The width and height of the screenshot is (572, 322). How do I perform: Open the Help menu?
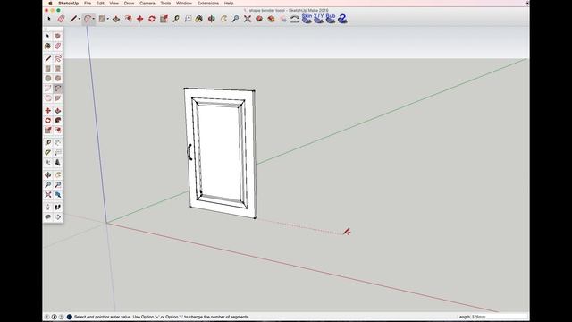pos(229,3)
